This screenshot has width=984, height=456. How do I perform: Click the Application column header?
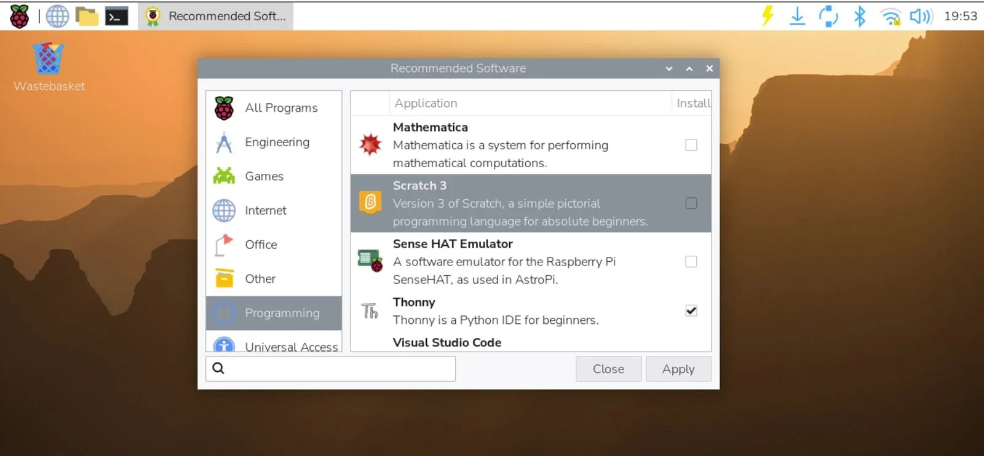530,103
